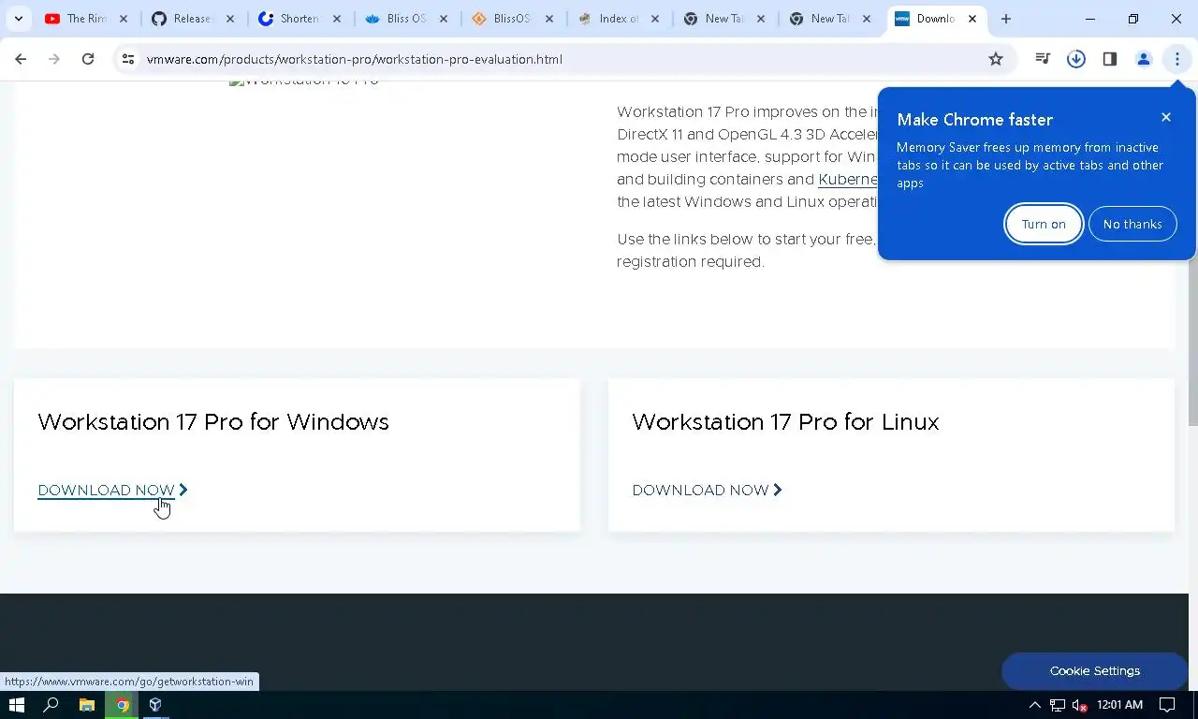Image resolution: width=1198 pixels, height=719 pixels.
Task: Open VirtualBox from the taskbar
Action: 156,705
